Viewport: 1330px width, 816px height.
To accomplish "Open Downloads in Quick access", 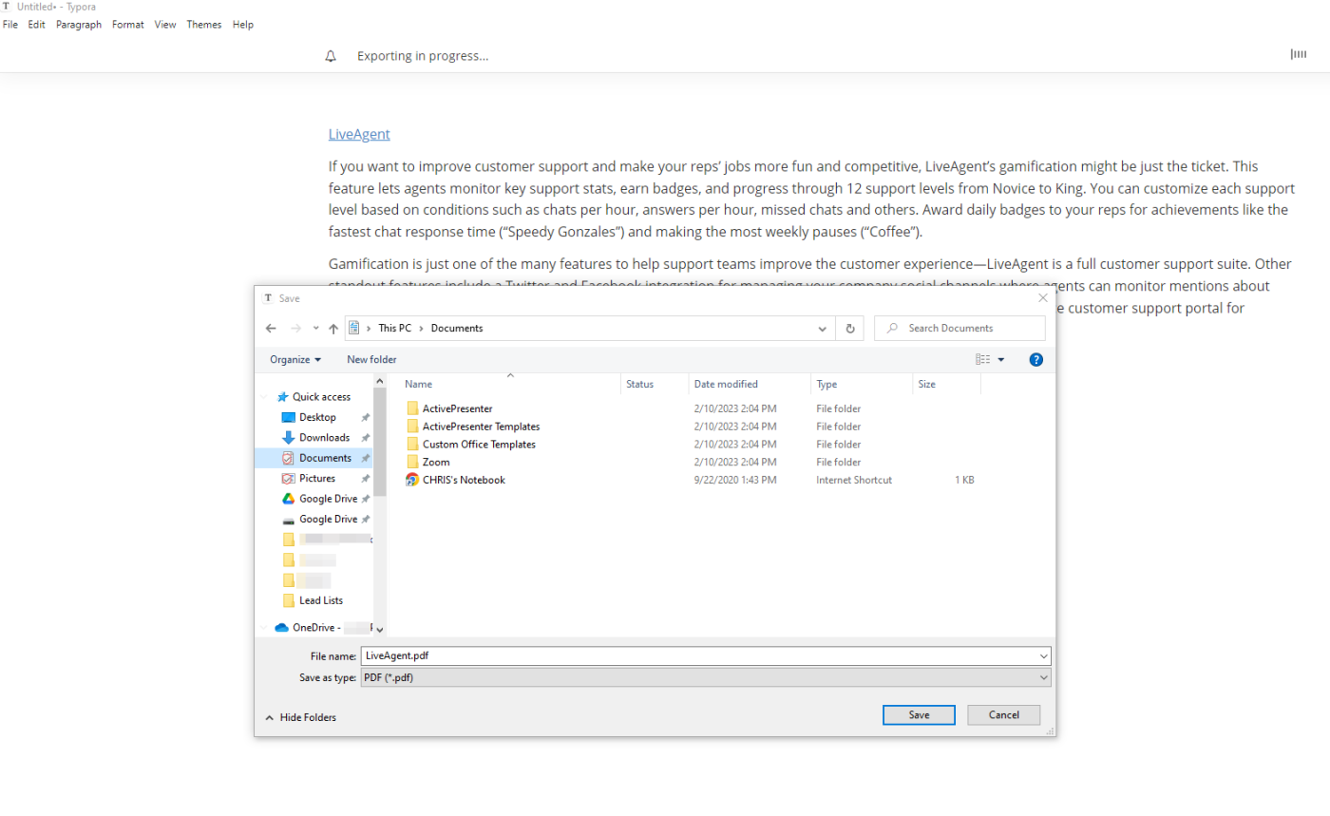I will (x=324, y=438).
